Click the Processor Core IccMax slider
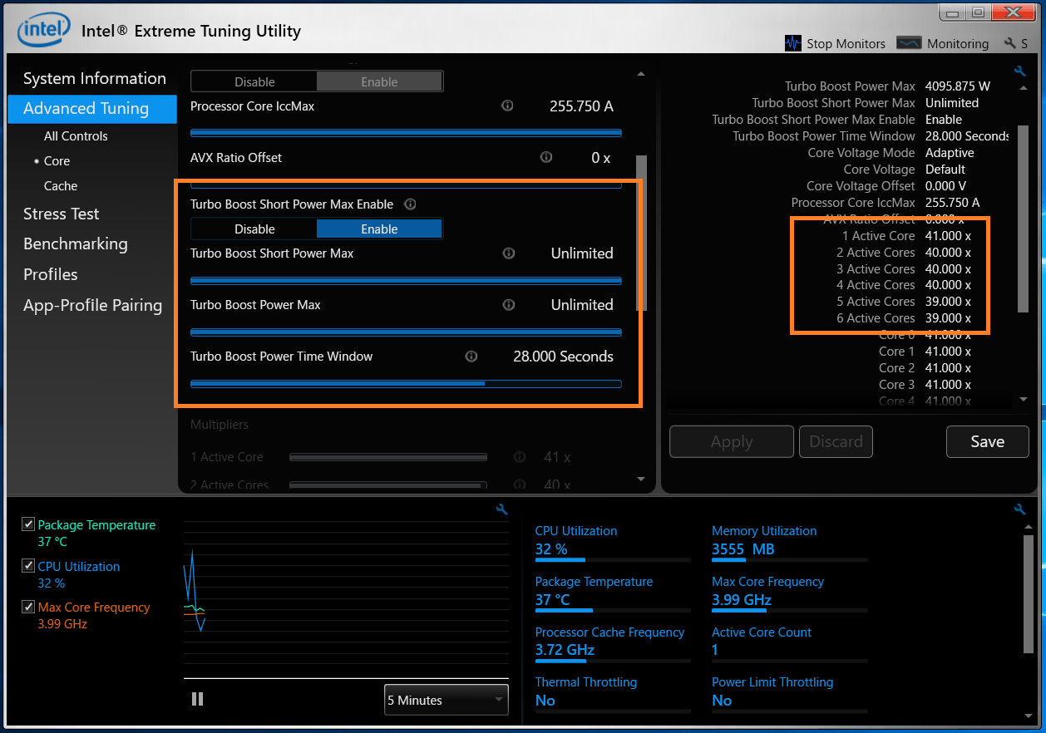 point(406,132)
